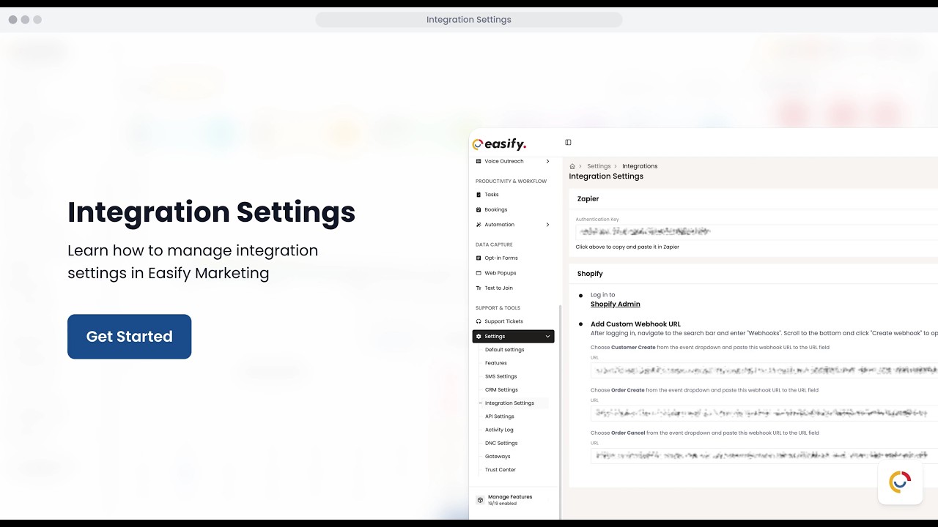
Task: Open Activity Log submenu item
Action: [499, 430]
